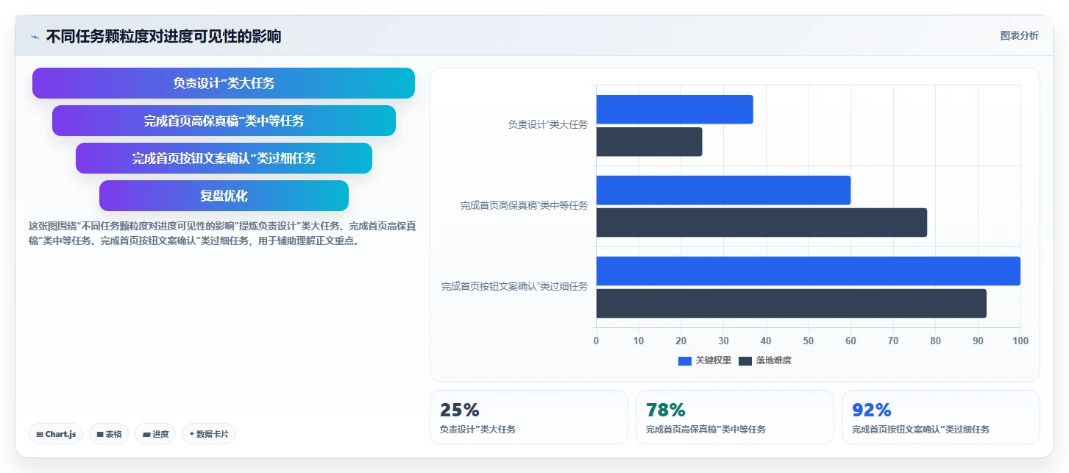1069x473 pixels.
Task: Open the 78% data card
Action: coord(735,417)
